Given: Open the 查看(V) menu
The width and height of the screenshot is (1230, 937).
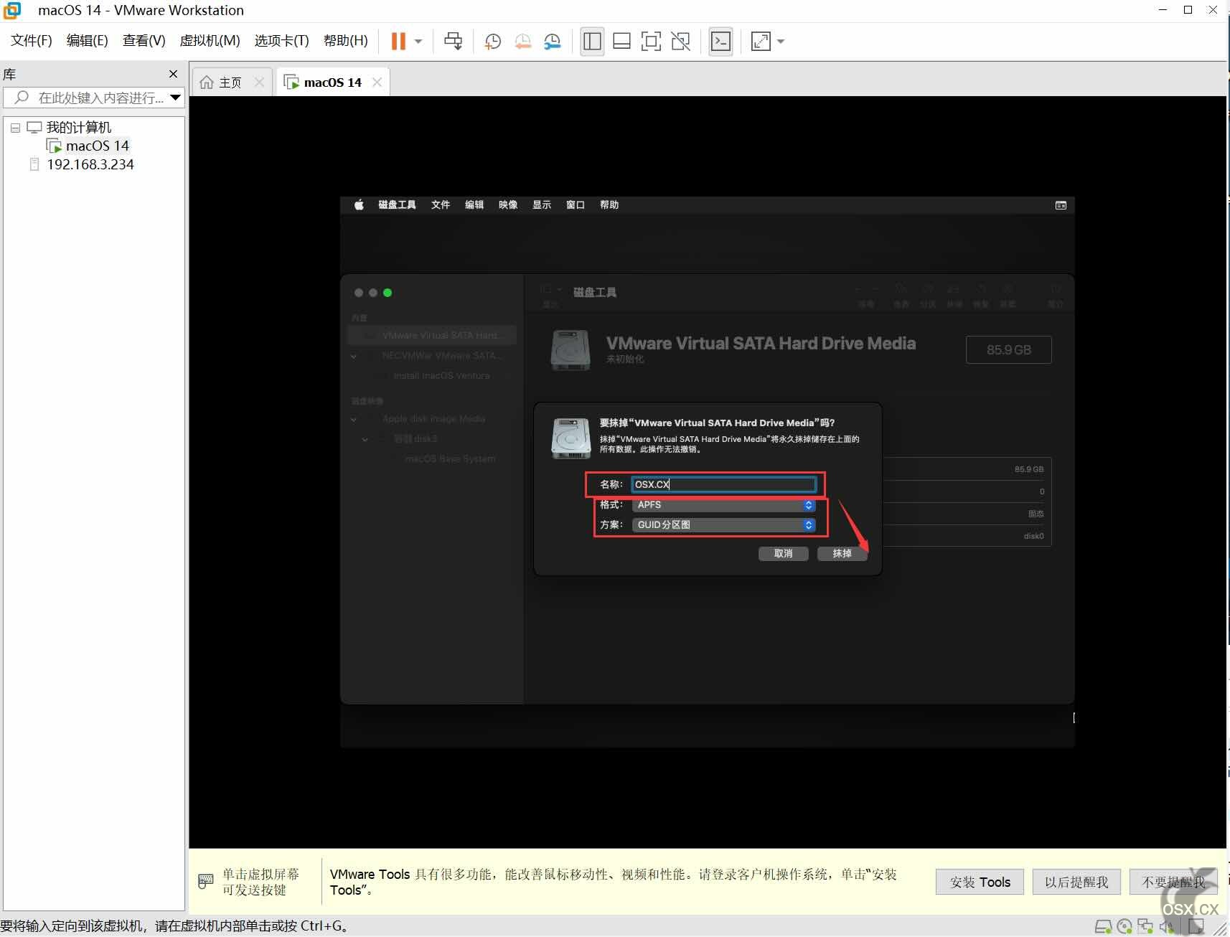Looking at the screenshot, I should 144,40.
